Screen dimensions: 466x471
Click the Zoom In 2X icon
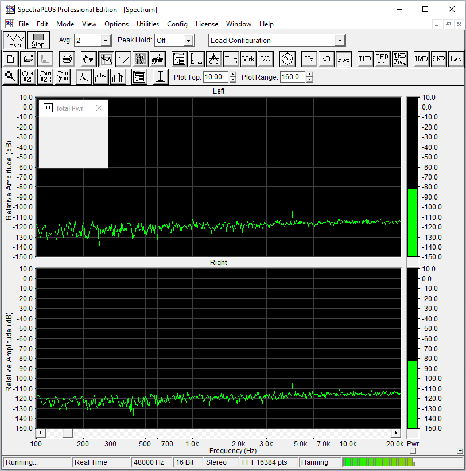click(28, 77)
